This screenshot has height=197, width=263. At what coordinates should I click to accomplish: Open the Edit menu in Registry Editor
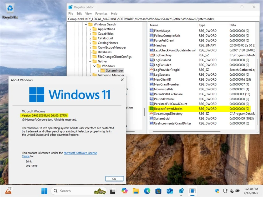[79, 14]
